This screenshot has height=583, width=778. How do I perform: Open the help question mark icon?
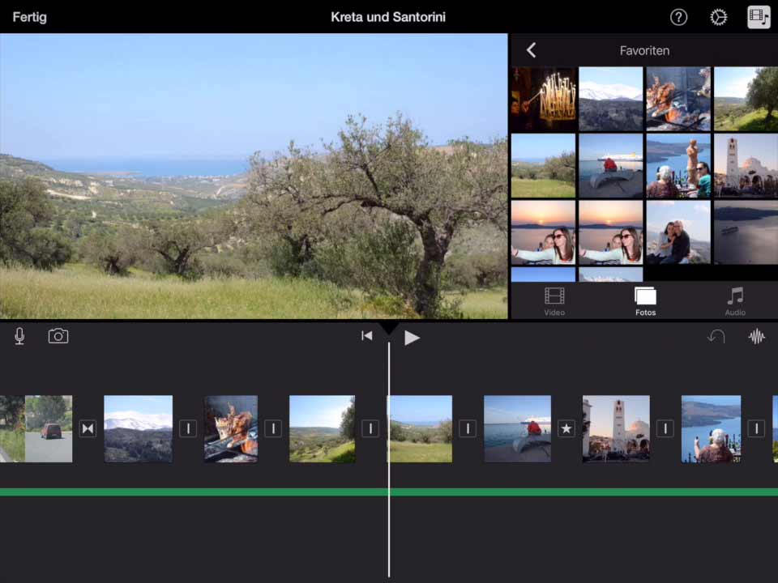678,17
